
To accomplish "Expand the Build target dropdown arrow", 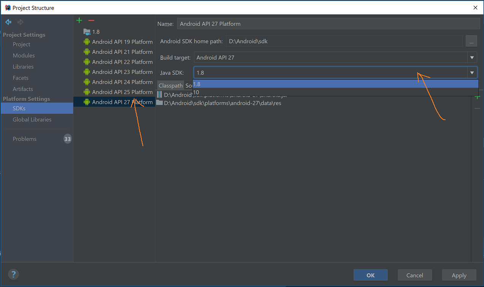I will 472,58.
